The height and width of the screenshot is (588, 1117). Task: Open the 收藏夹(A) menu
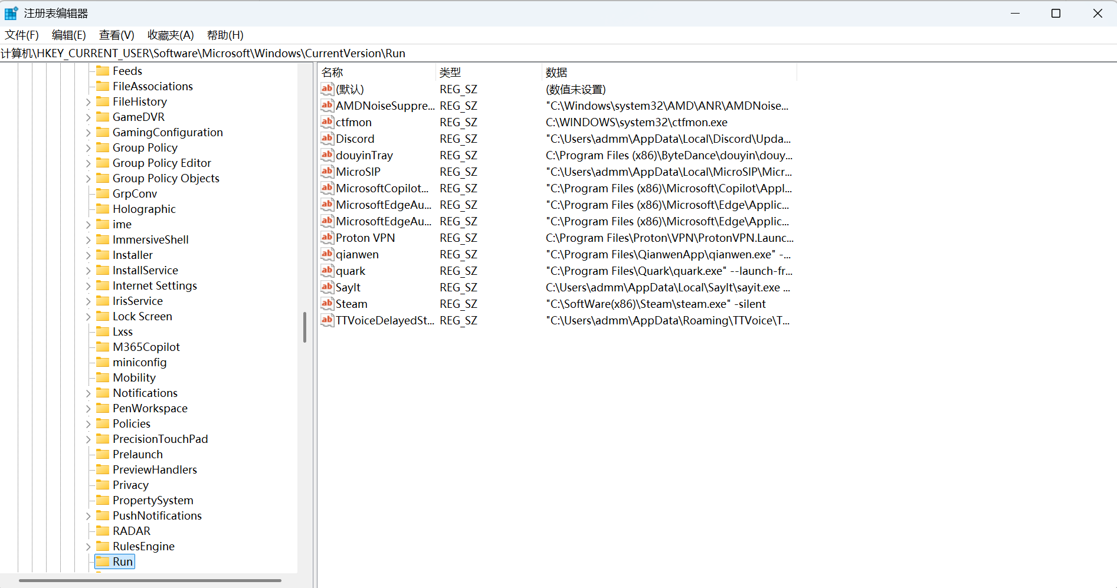click(171, 35)
